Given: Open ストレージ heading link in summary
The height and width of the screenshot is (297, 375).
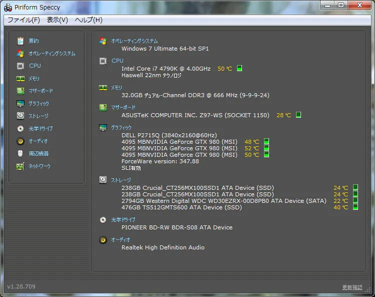Looking at the screenshot, I should click(x=121, y=180).
